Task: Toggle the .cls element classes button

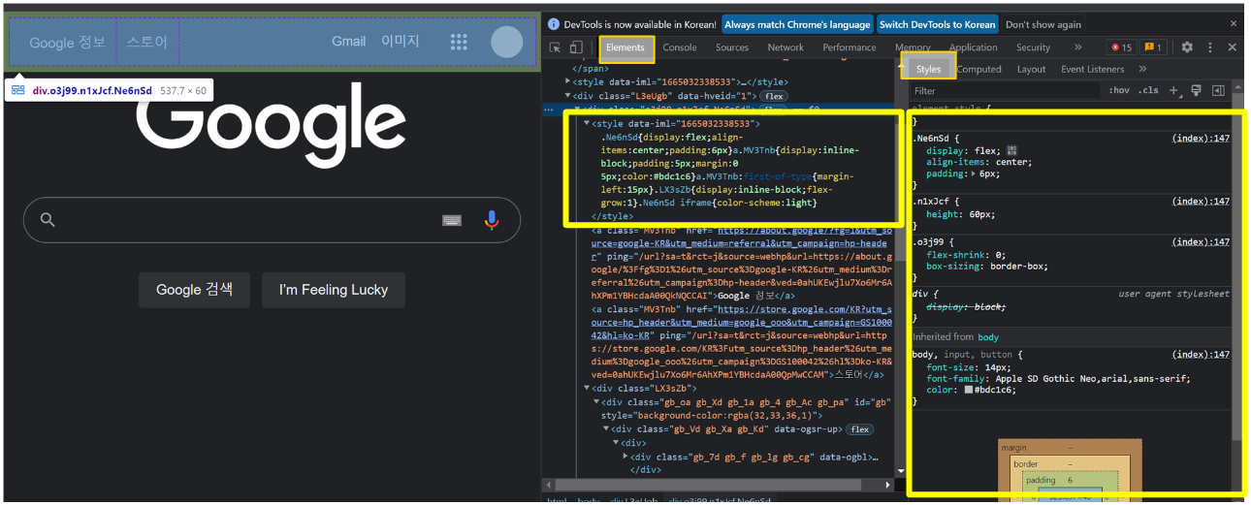Action: 1148,90
